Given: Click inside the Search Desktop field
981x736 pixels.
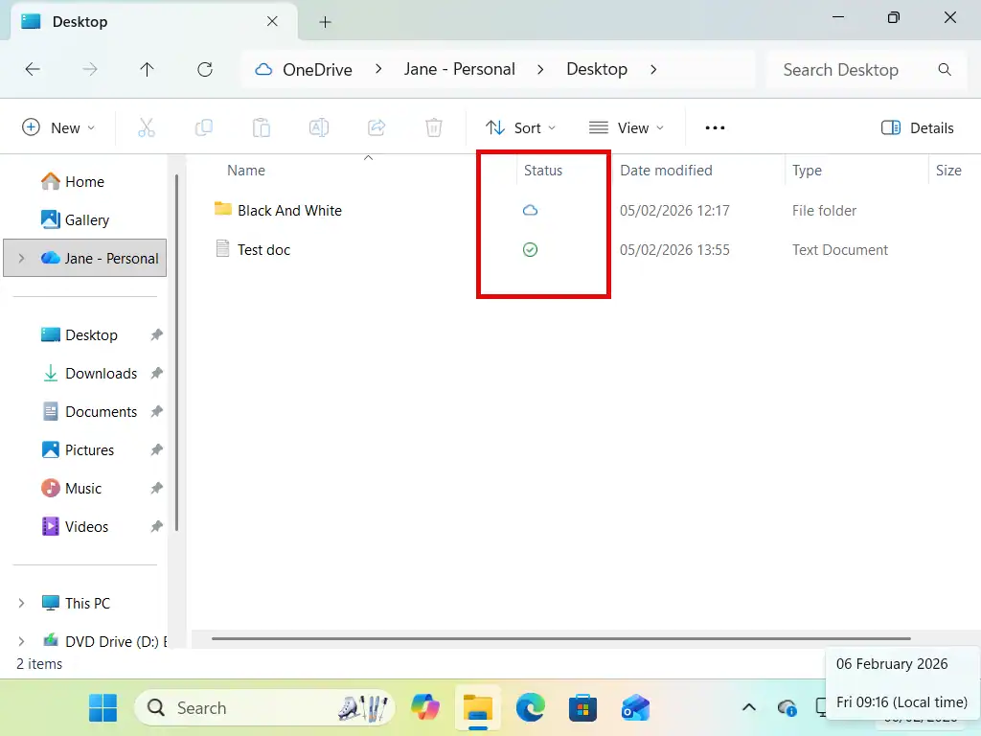Looking at the screenshot, I should point(841,69).
